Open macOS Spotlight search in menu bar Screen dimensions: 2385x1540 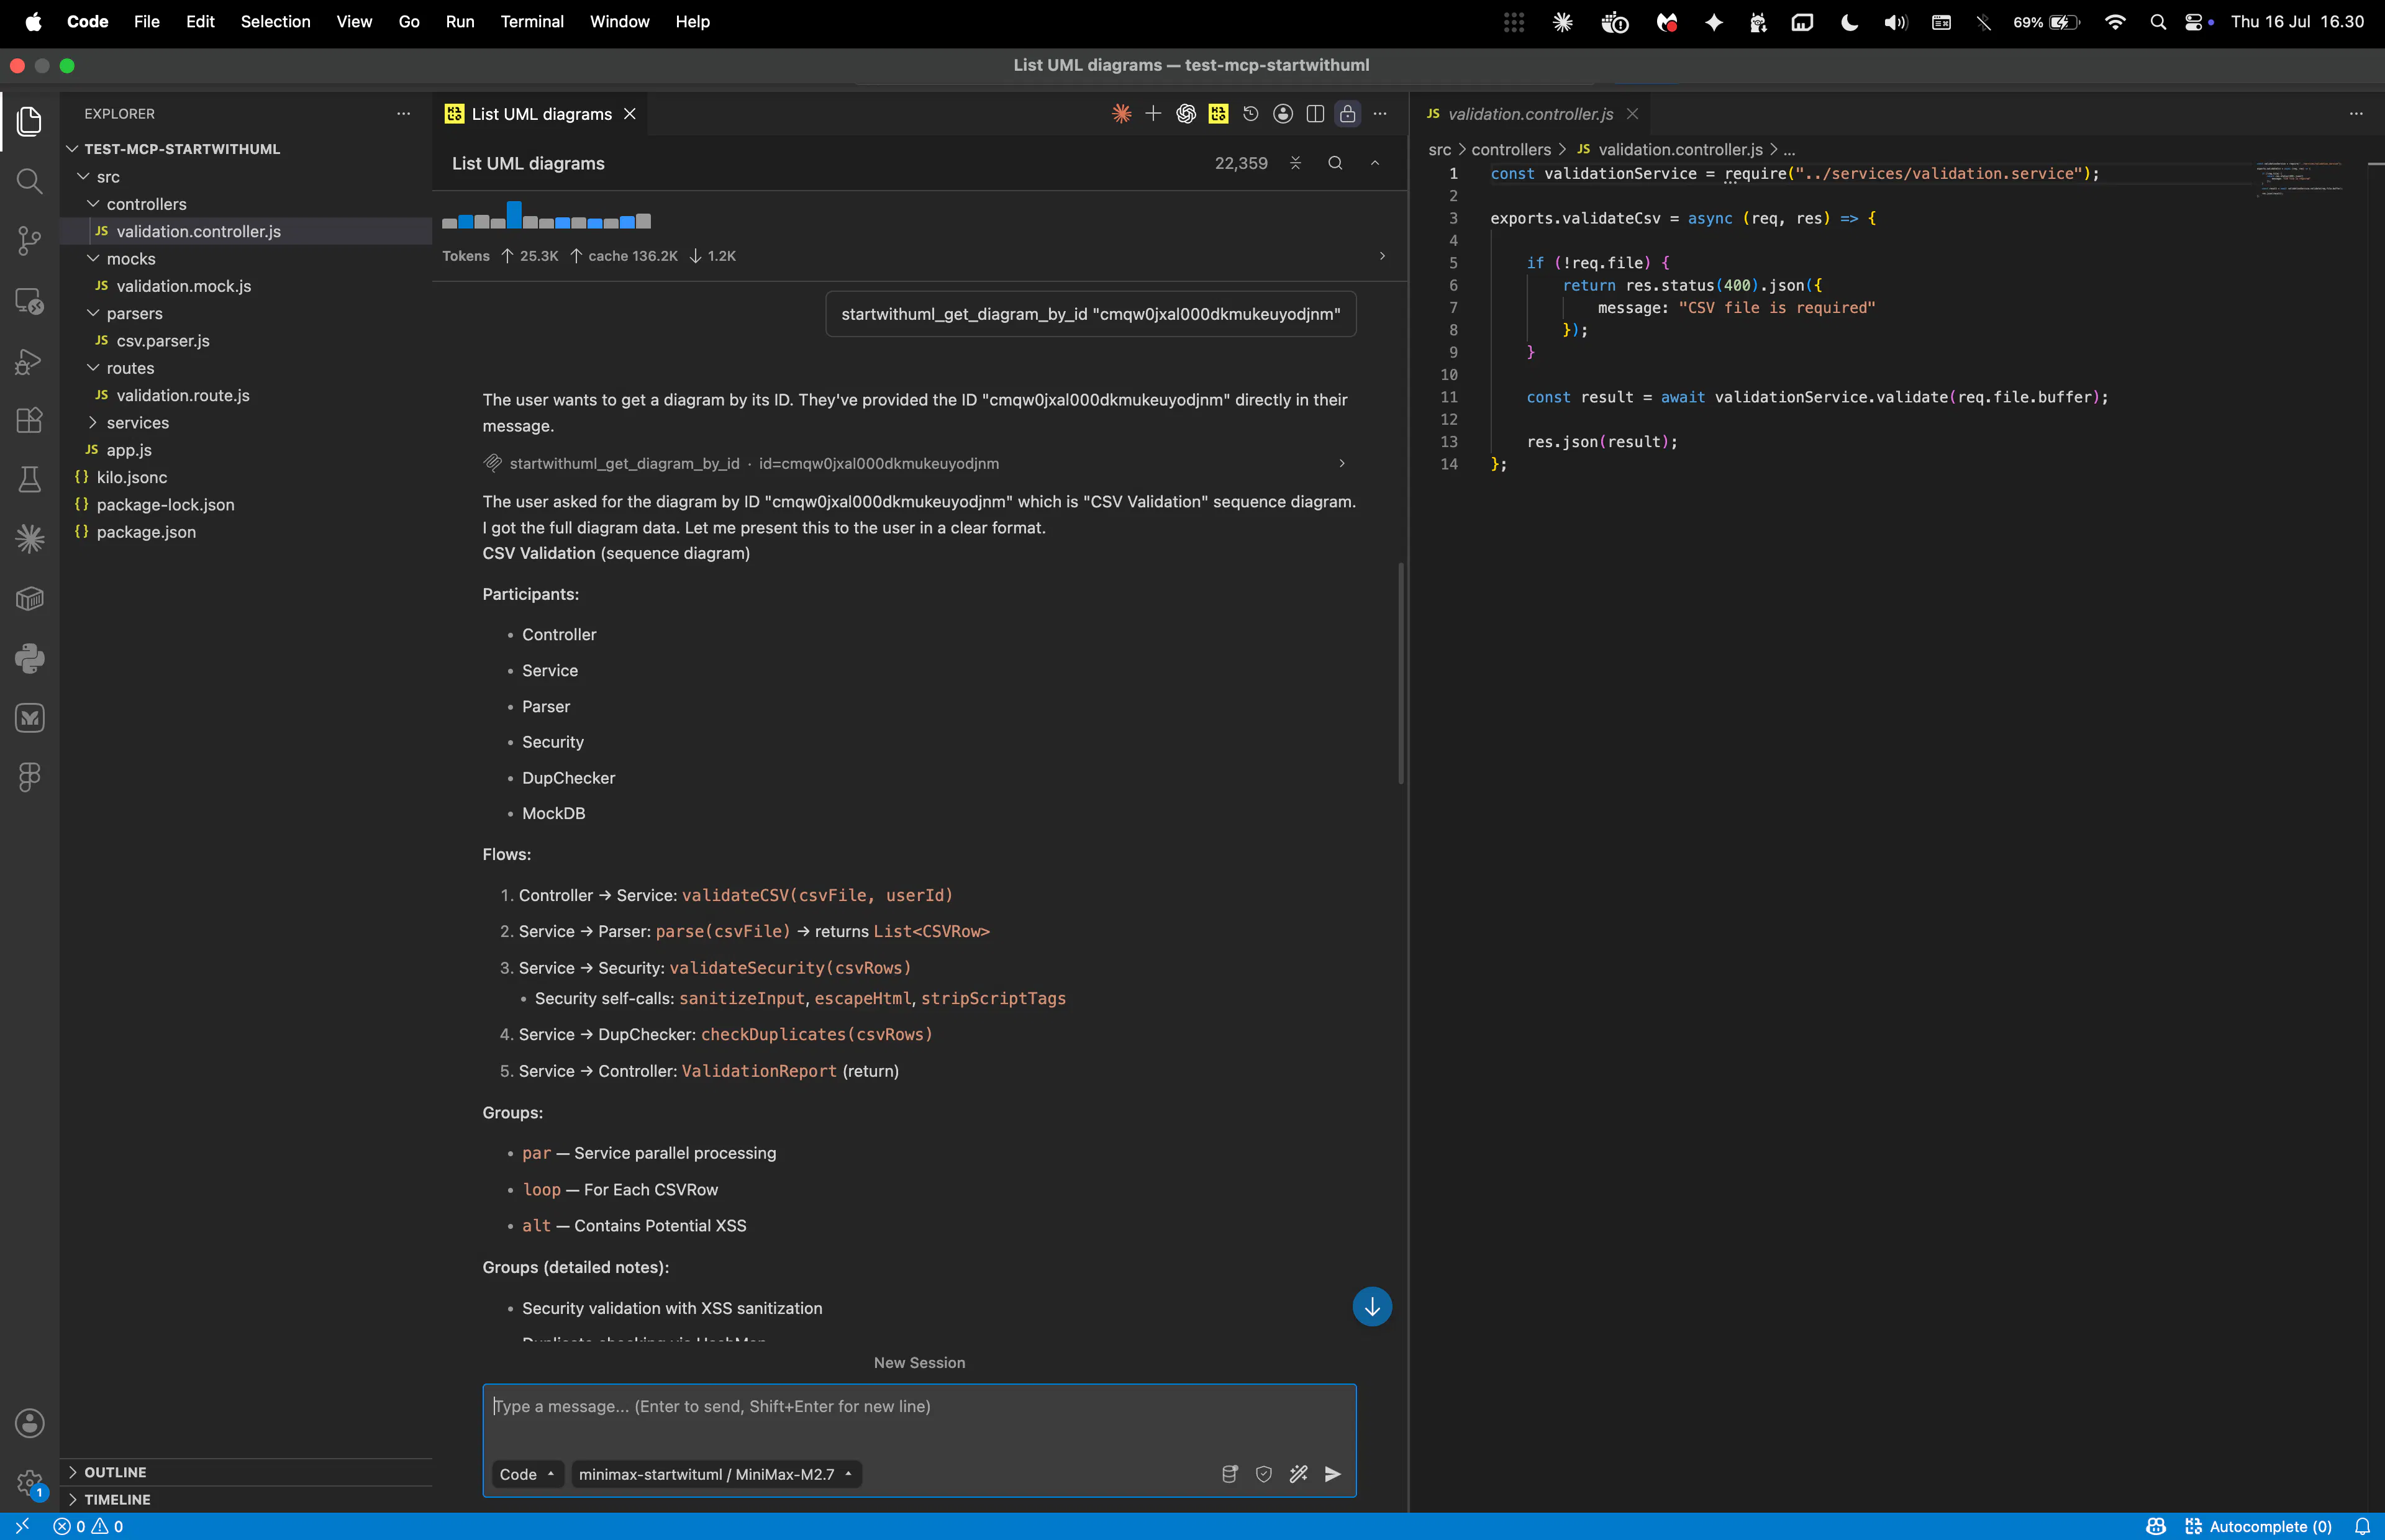2157,22
